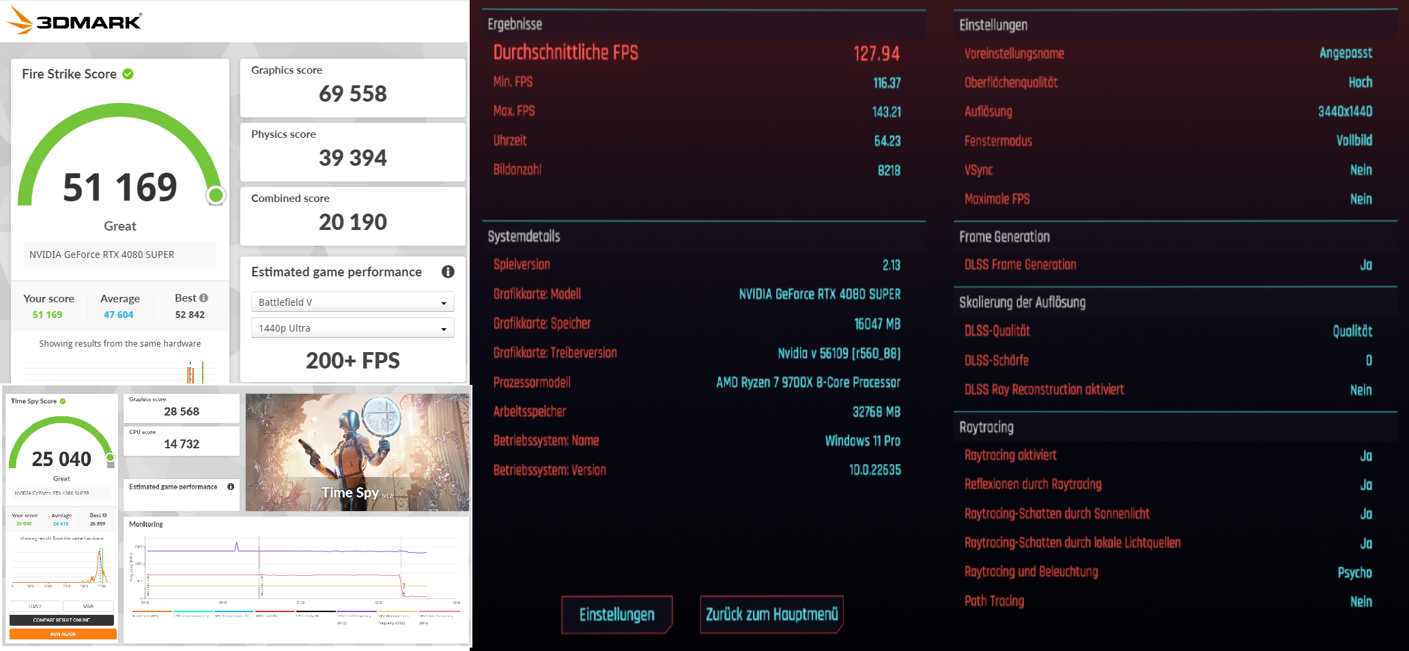Click the average FPS value '127.94'

(877, 53)
